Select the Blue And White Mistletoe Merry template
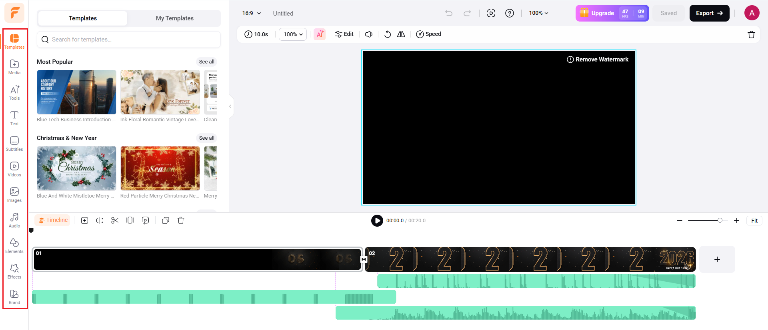 coord(76,168)
